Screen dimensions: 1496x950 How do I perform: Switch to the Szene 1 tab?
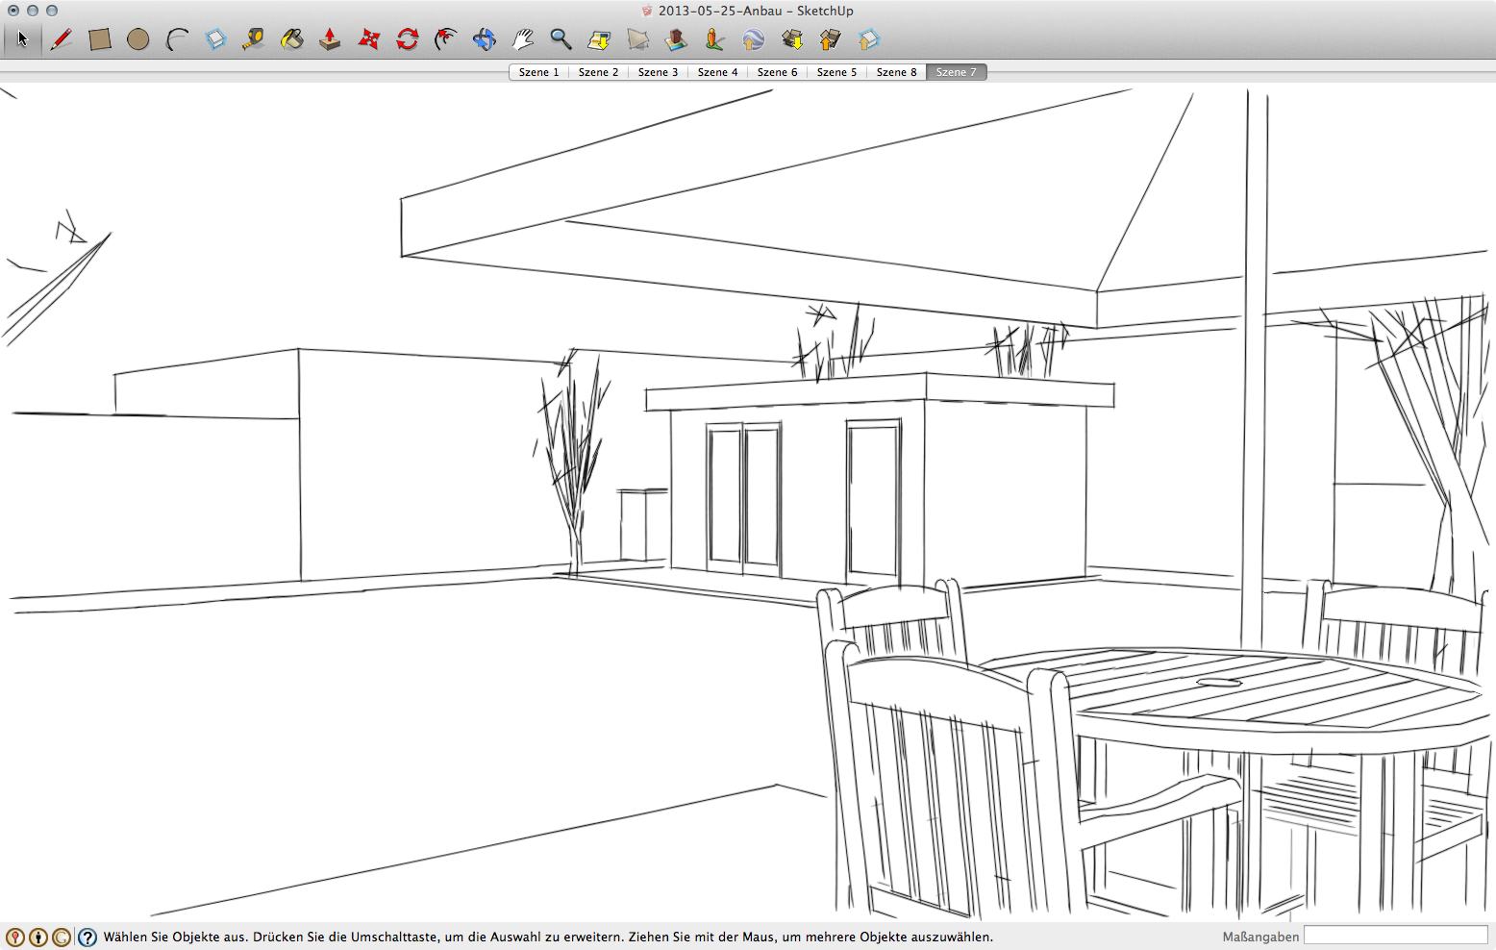point(538,72)
